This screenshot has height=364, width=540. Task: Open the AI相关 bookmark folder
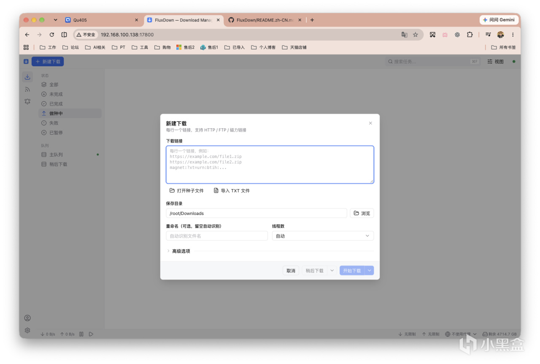[95, 47]
